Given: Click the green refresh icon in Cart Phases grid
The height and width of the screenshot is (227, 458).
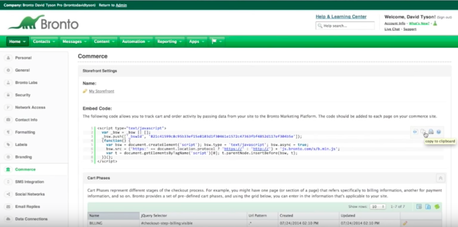Looking at the screenshot, I should click(x=437, y=207).
